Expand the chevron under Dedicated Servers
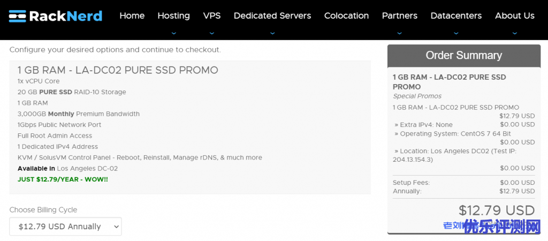Screen dimensions: 548x241 pos(272,33)
